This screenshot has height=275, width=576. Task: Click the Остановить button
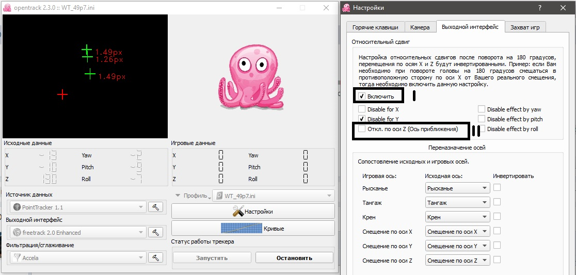[294, 257]
